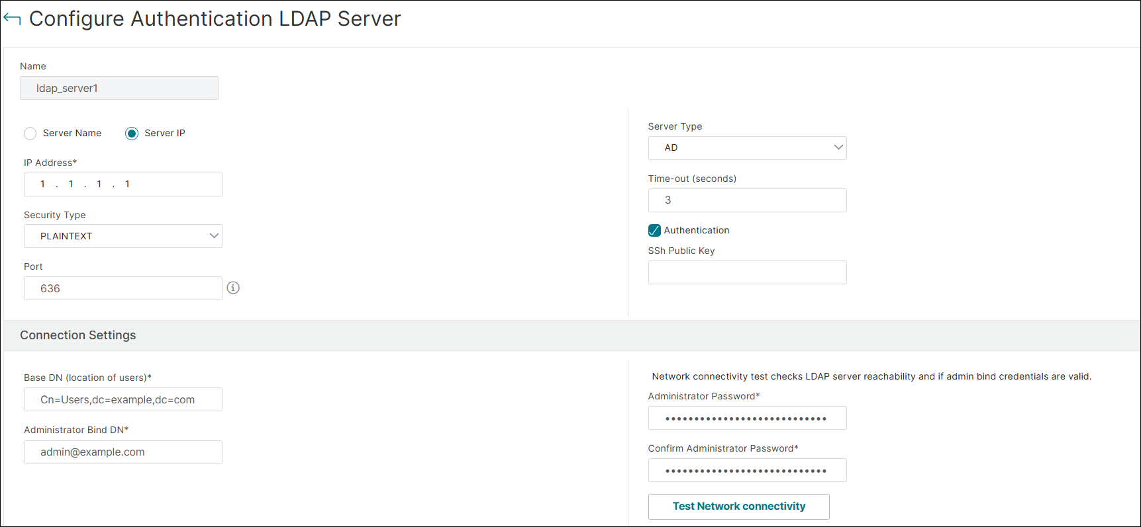Click the Security Type label
The height and width of the screenshot is (527, 1141).
pos(55,215)
